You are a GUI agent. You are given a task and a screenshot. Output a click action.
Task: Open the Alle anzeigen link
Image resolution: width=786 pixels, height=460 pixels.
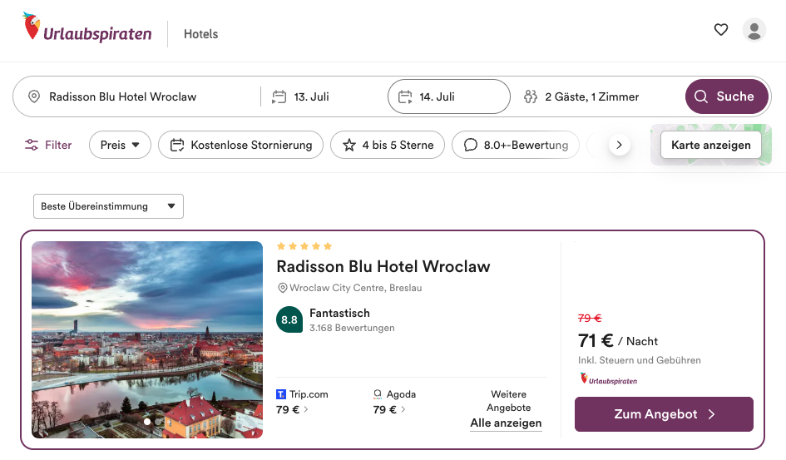coord(506,423)
